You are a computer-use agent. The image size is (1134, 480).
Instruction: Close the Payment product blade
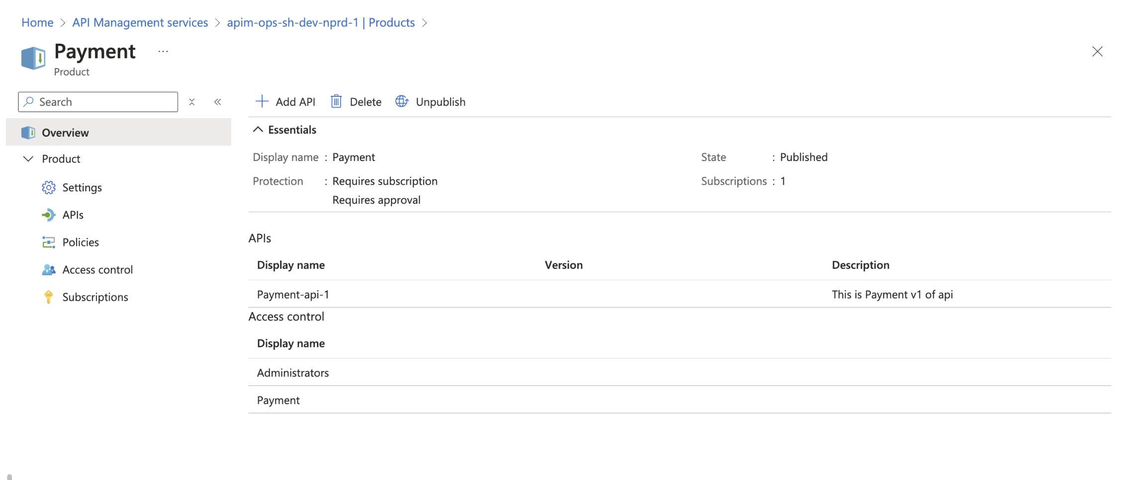pos(1097,52)
